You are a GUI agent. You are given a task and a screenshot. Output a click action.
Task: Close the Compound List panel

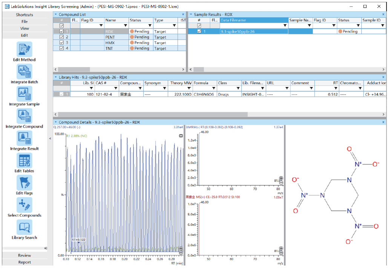pos(183,15)
